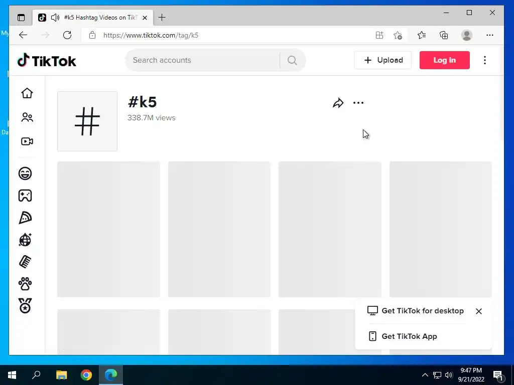
Task: Open a new browser tab
Action: [162, 18]
